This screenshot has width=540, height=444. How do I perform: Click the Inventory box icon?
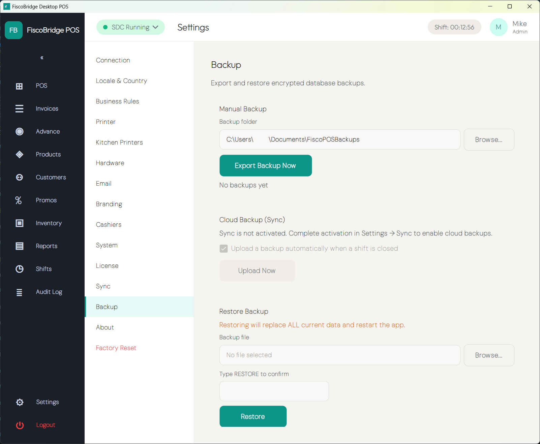(x=20, y=223)
